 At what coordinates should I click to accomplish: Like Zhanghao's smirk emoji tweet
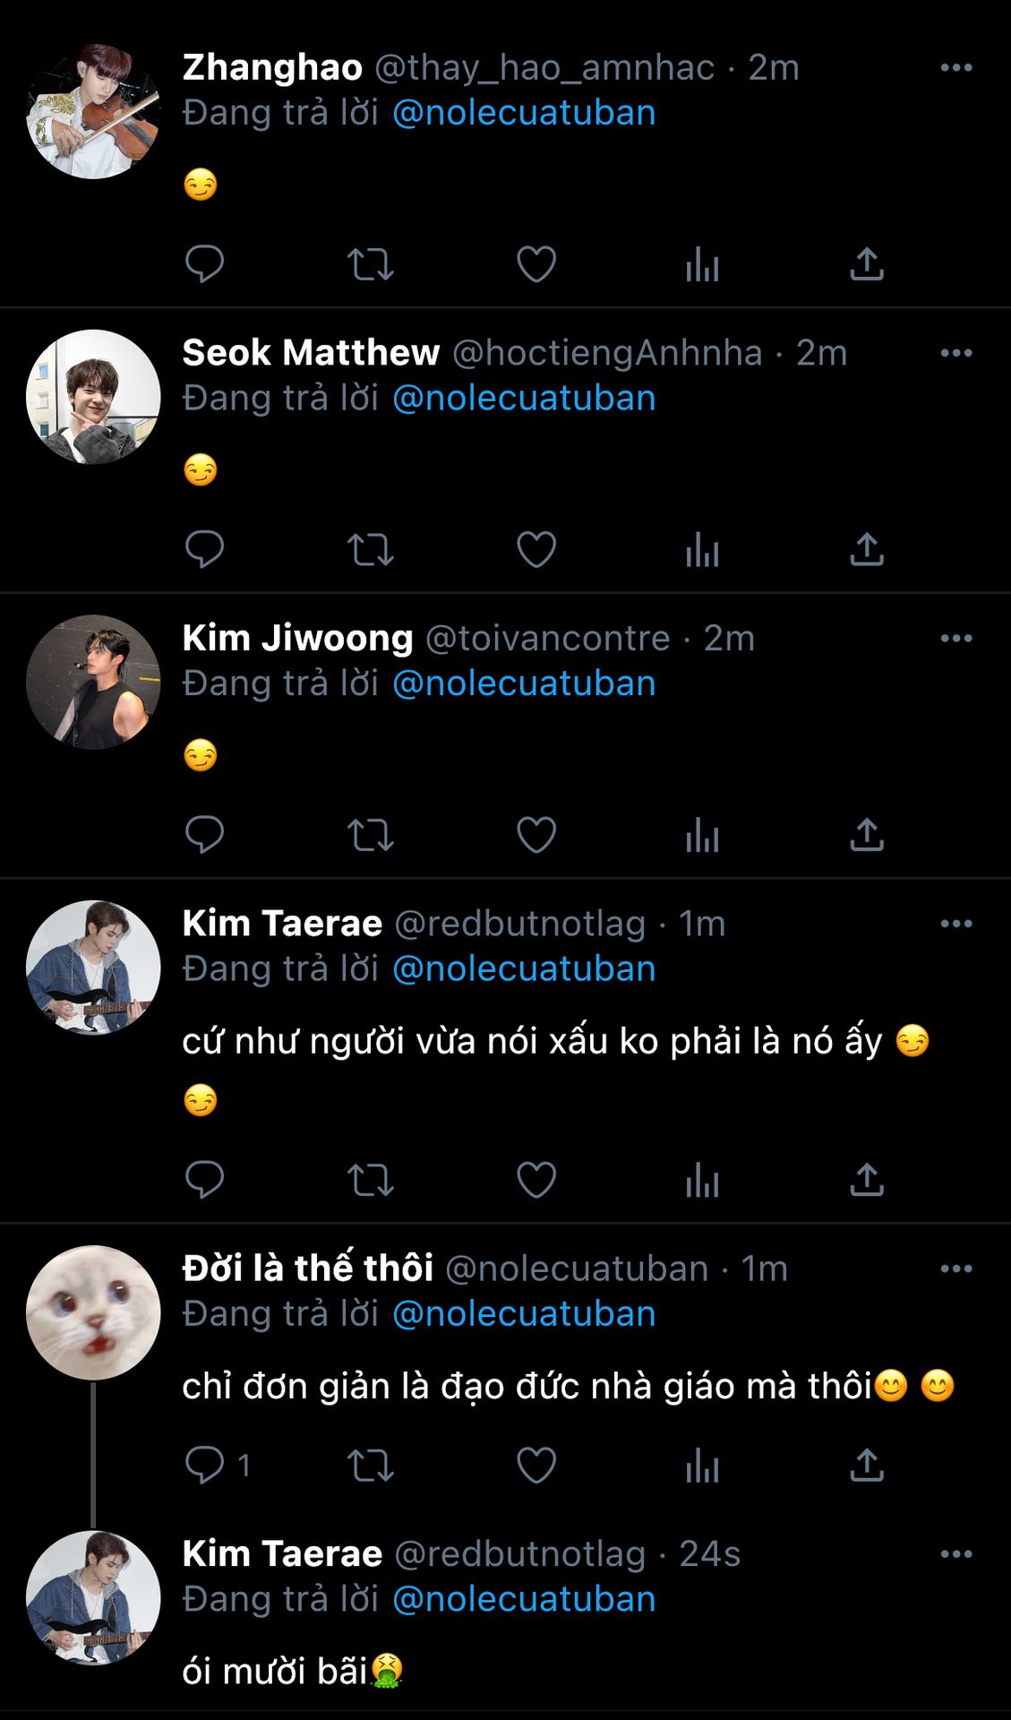[536, 264]
